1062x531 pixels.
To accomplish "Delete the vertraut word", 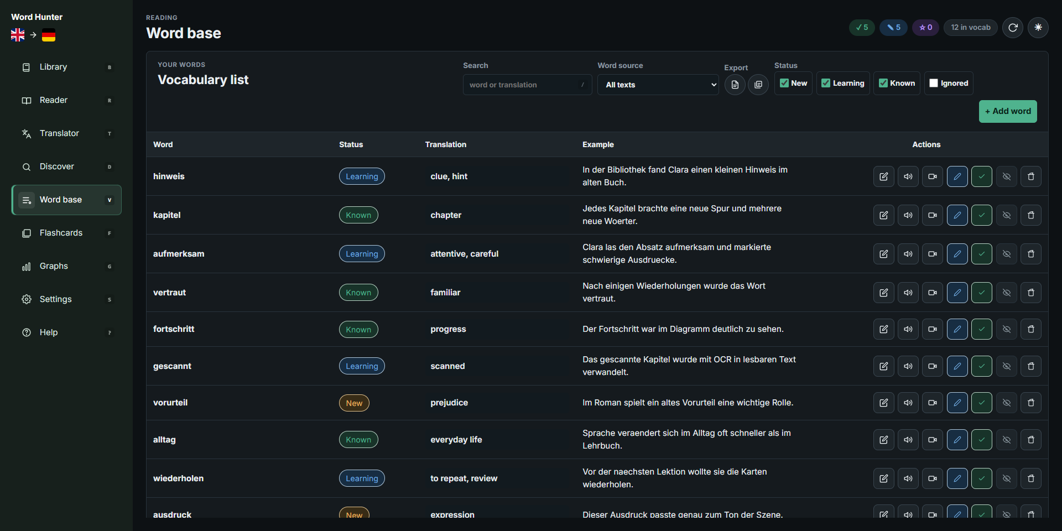I will click(1031, 293).
